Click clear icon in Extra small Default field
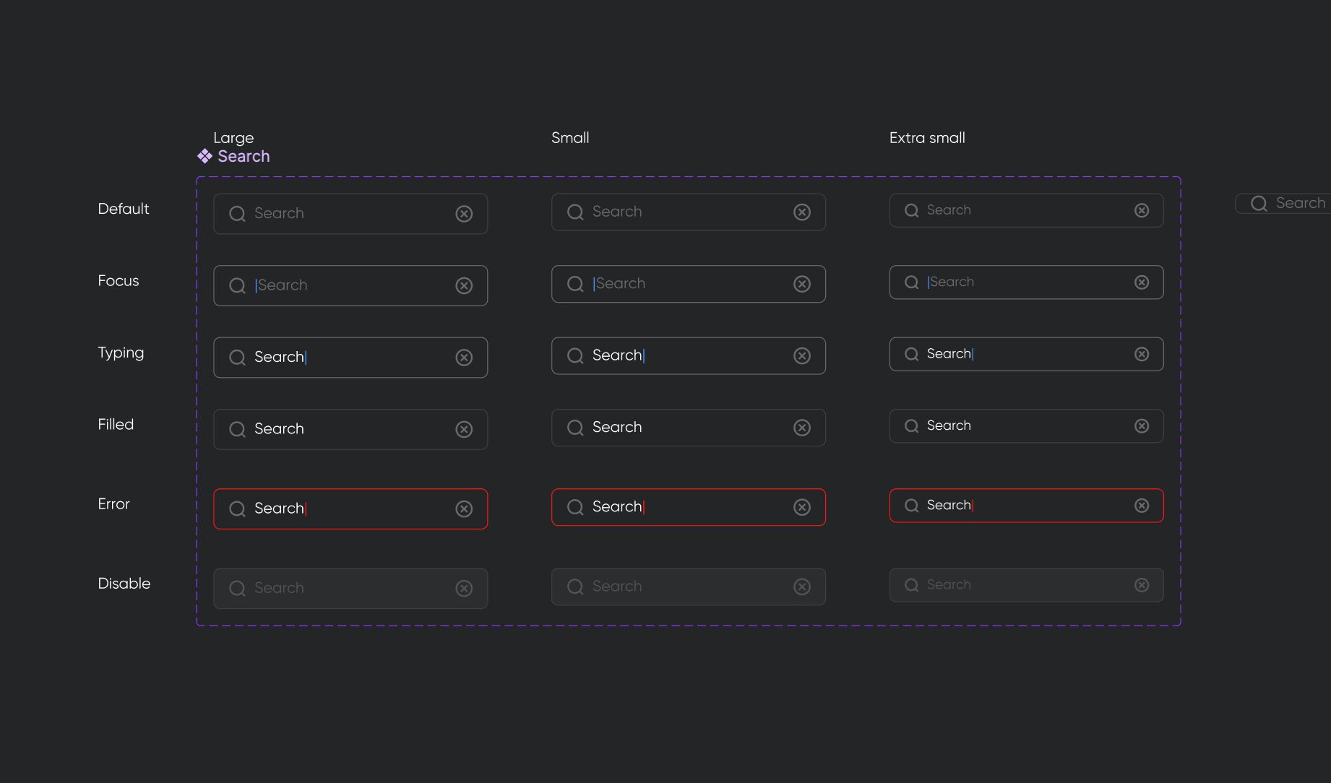This screenshot has height=783, width=1331. 1142,210
